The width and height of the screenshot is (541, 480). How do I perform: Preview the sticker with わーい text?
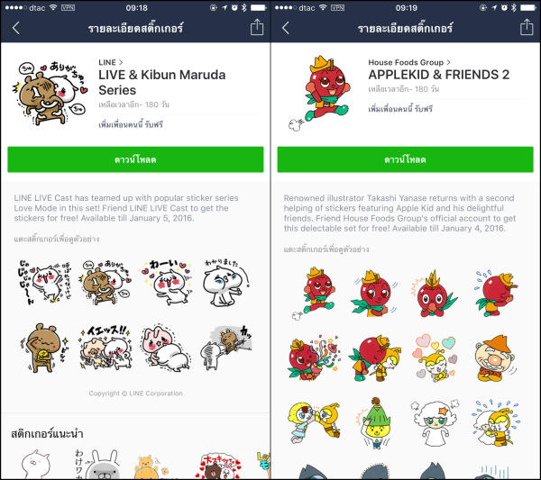(167, 283)
